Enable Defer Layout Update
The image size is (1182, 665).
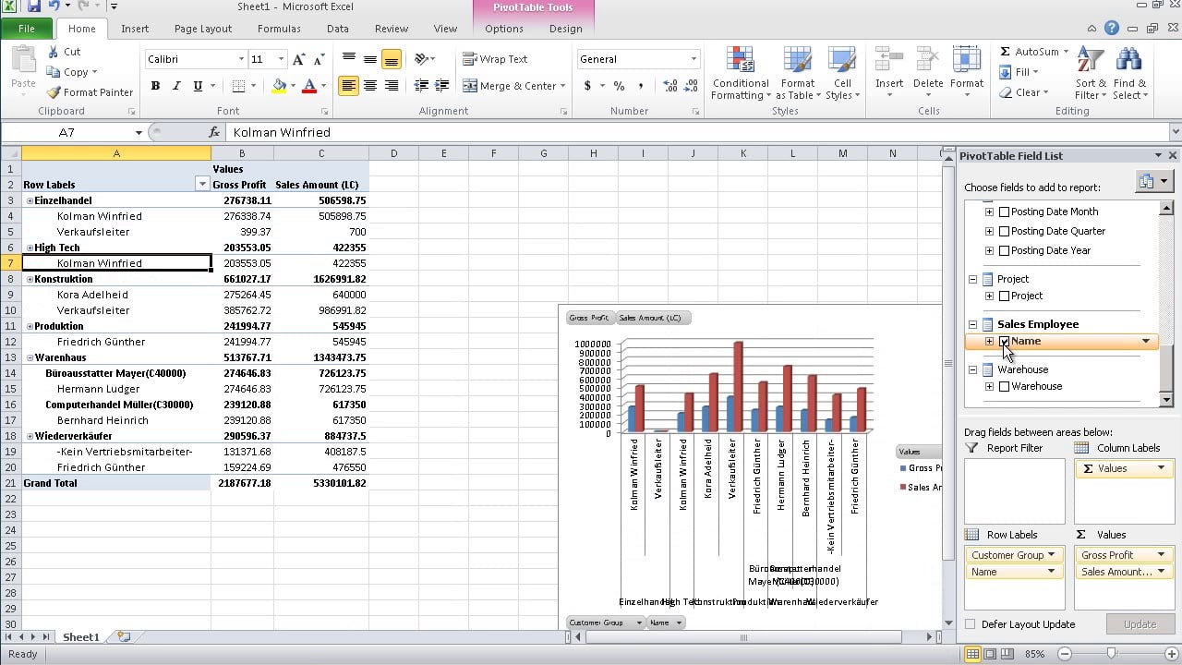[x=971, y=624]
